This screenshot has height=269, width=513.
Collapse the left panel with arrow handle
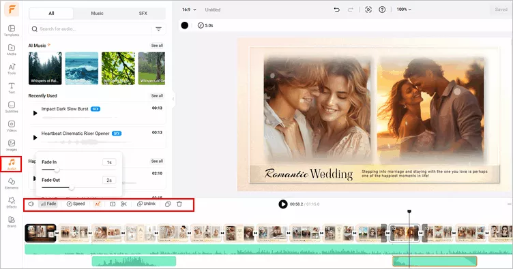coord(173,99)
